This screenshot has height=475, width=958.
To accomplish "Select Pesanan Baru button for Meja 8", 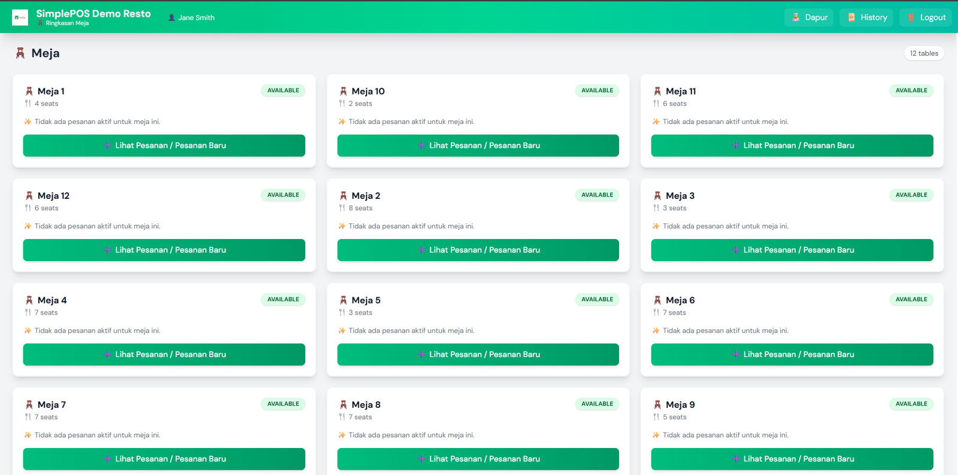I will pos(478,459).
